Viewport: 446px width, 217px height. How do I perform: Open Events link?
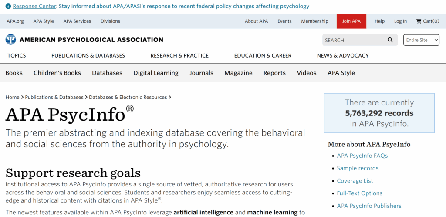point(284,21)
